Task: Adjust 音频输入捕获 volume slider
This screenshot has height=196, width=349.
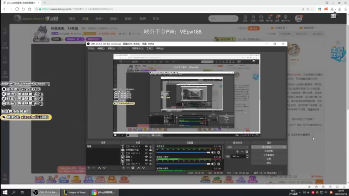Action: (x=183, y=164)
